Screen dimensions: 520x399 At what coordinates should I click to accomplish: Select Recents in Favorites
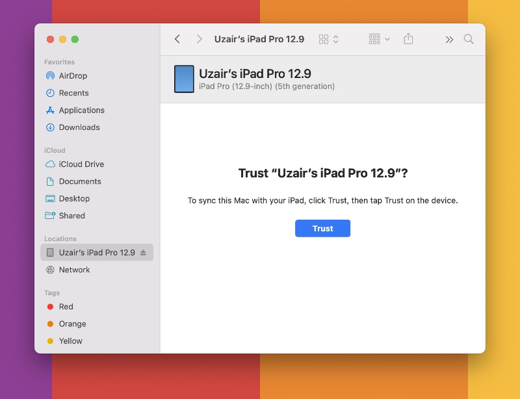point(73,93)
